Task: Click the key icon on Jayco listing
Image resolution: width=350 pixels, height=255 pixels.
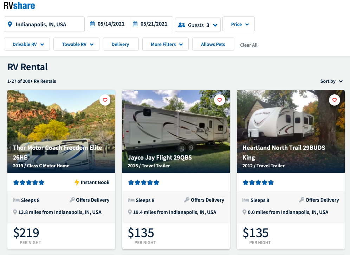Action: coord(187,200)
